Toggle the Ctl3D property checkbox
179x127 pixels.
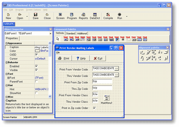coord(36,55)
